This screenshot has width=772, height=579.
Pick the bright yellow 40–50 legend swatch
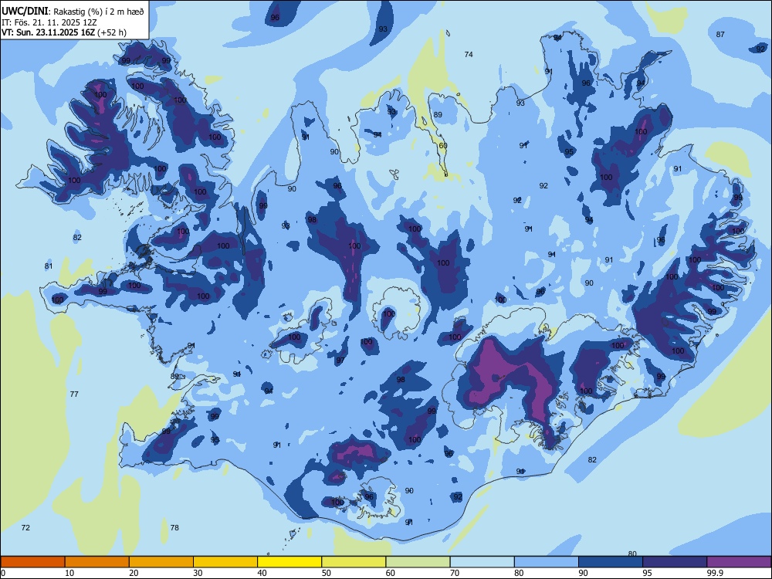(289, 562)
